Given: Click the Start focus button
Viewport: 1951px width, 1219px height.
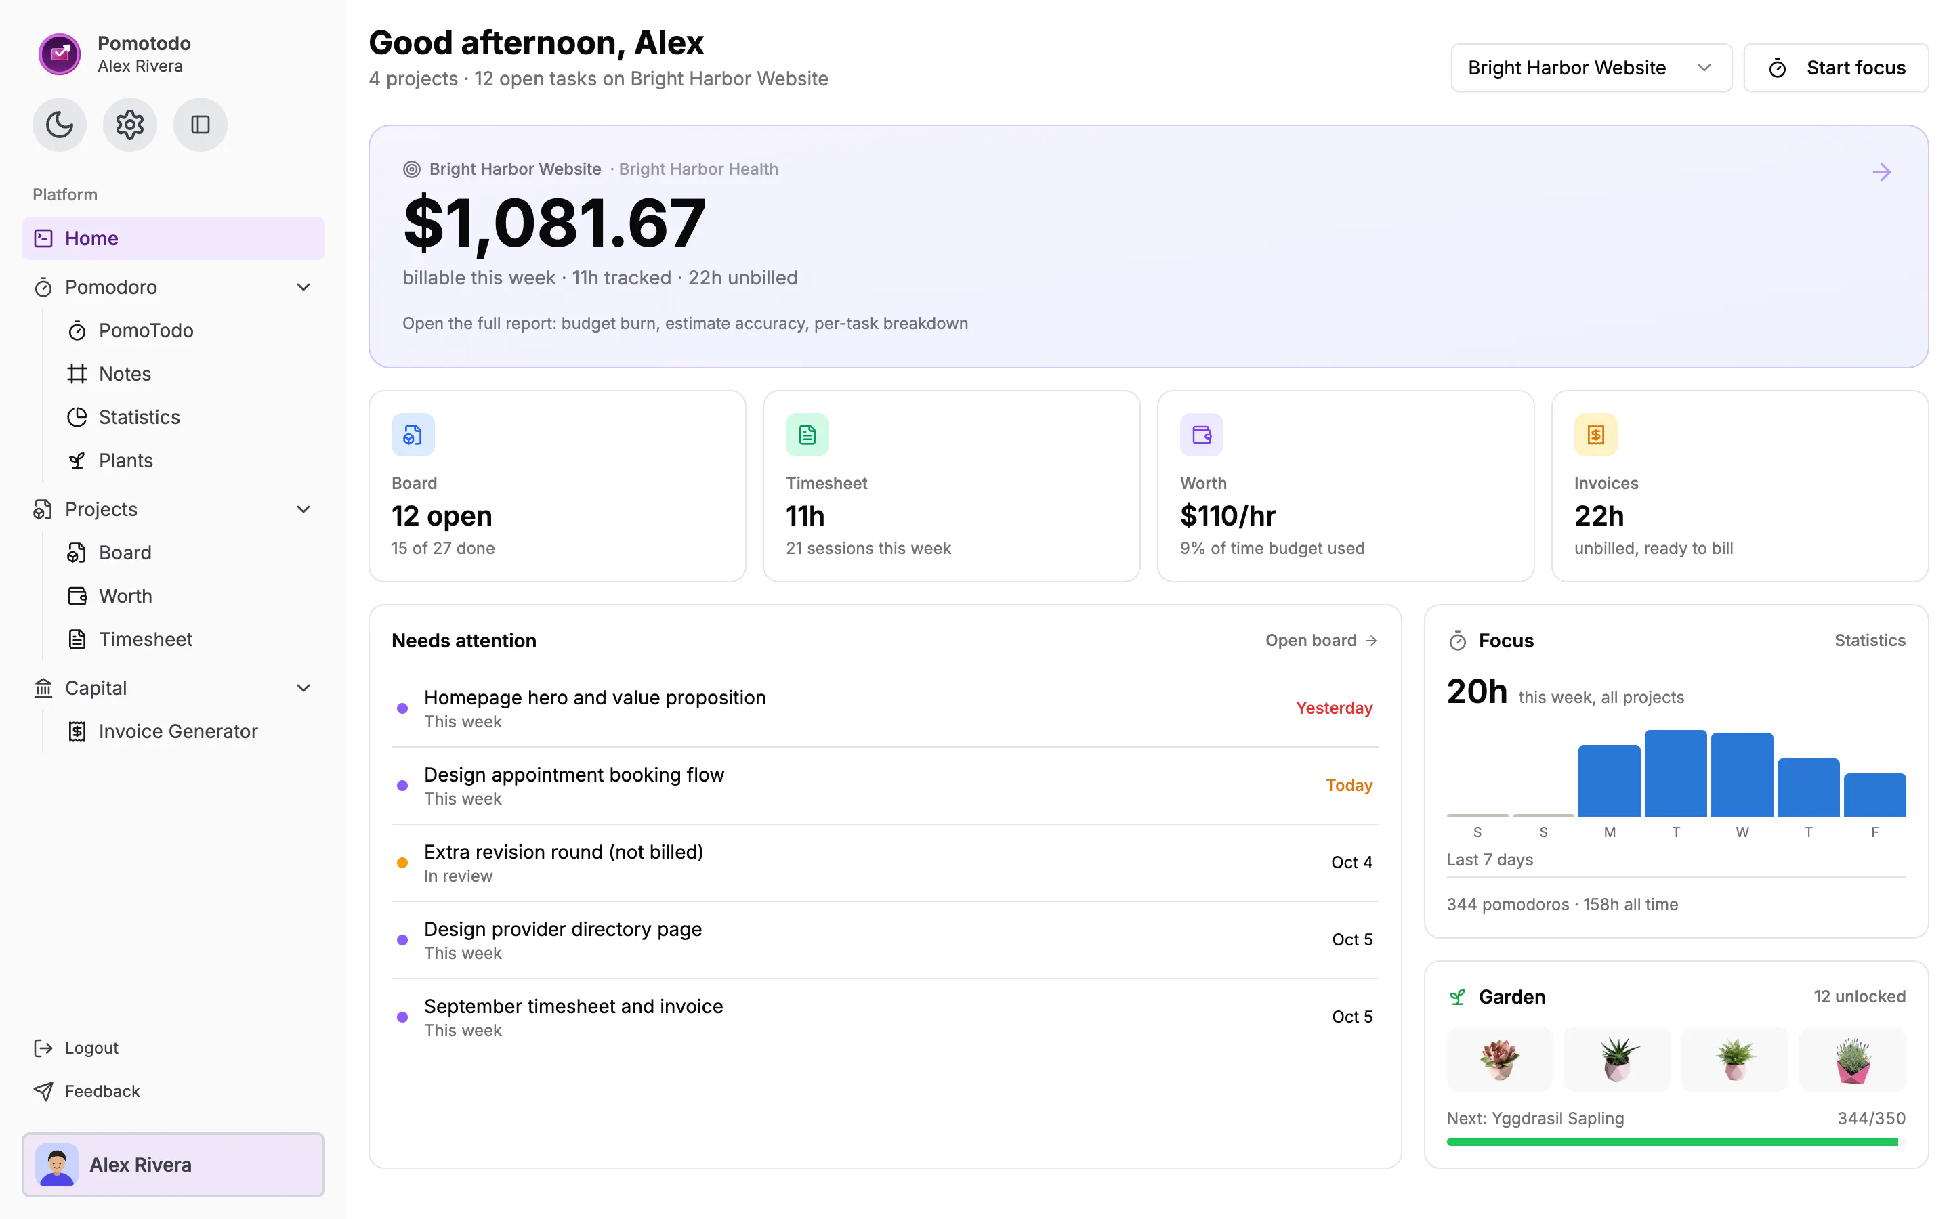Looking at the screenshot, I should [x=1836, y=68].
